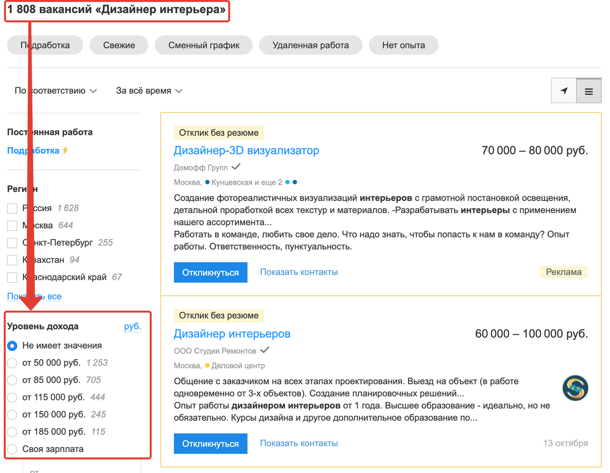The width and height of the screenshot is (610, 473).
Task: Apply the Подработка quick filter chip
Action: (45, 45)
